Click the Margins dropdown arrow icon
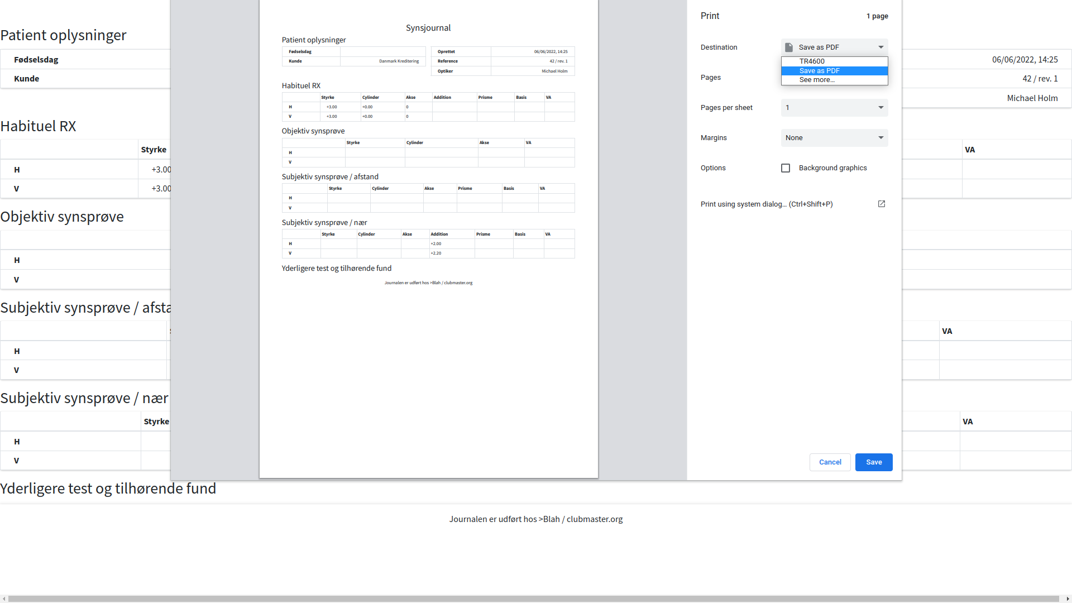Screen dimensions: 1072x603 tap(881, 138)
